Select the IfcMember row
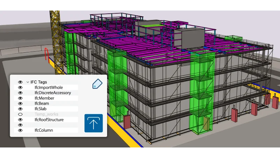This screenshot has height=158, width=280. pyautogui.click(x=46, y=98)
